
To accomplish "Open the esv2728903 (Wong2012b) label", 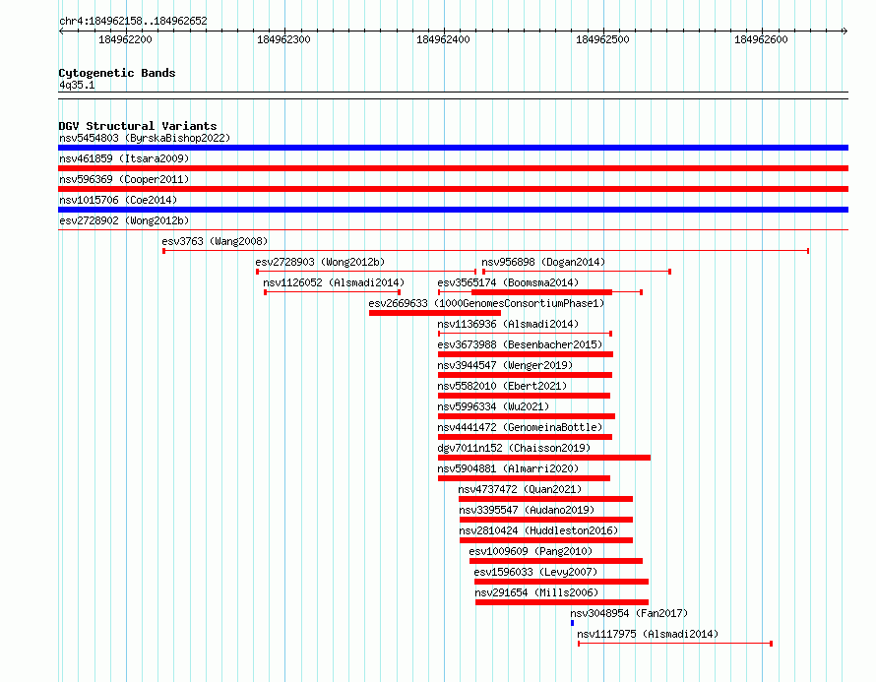I will coord(320,262).
